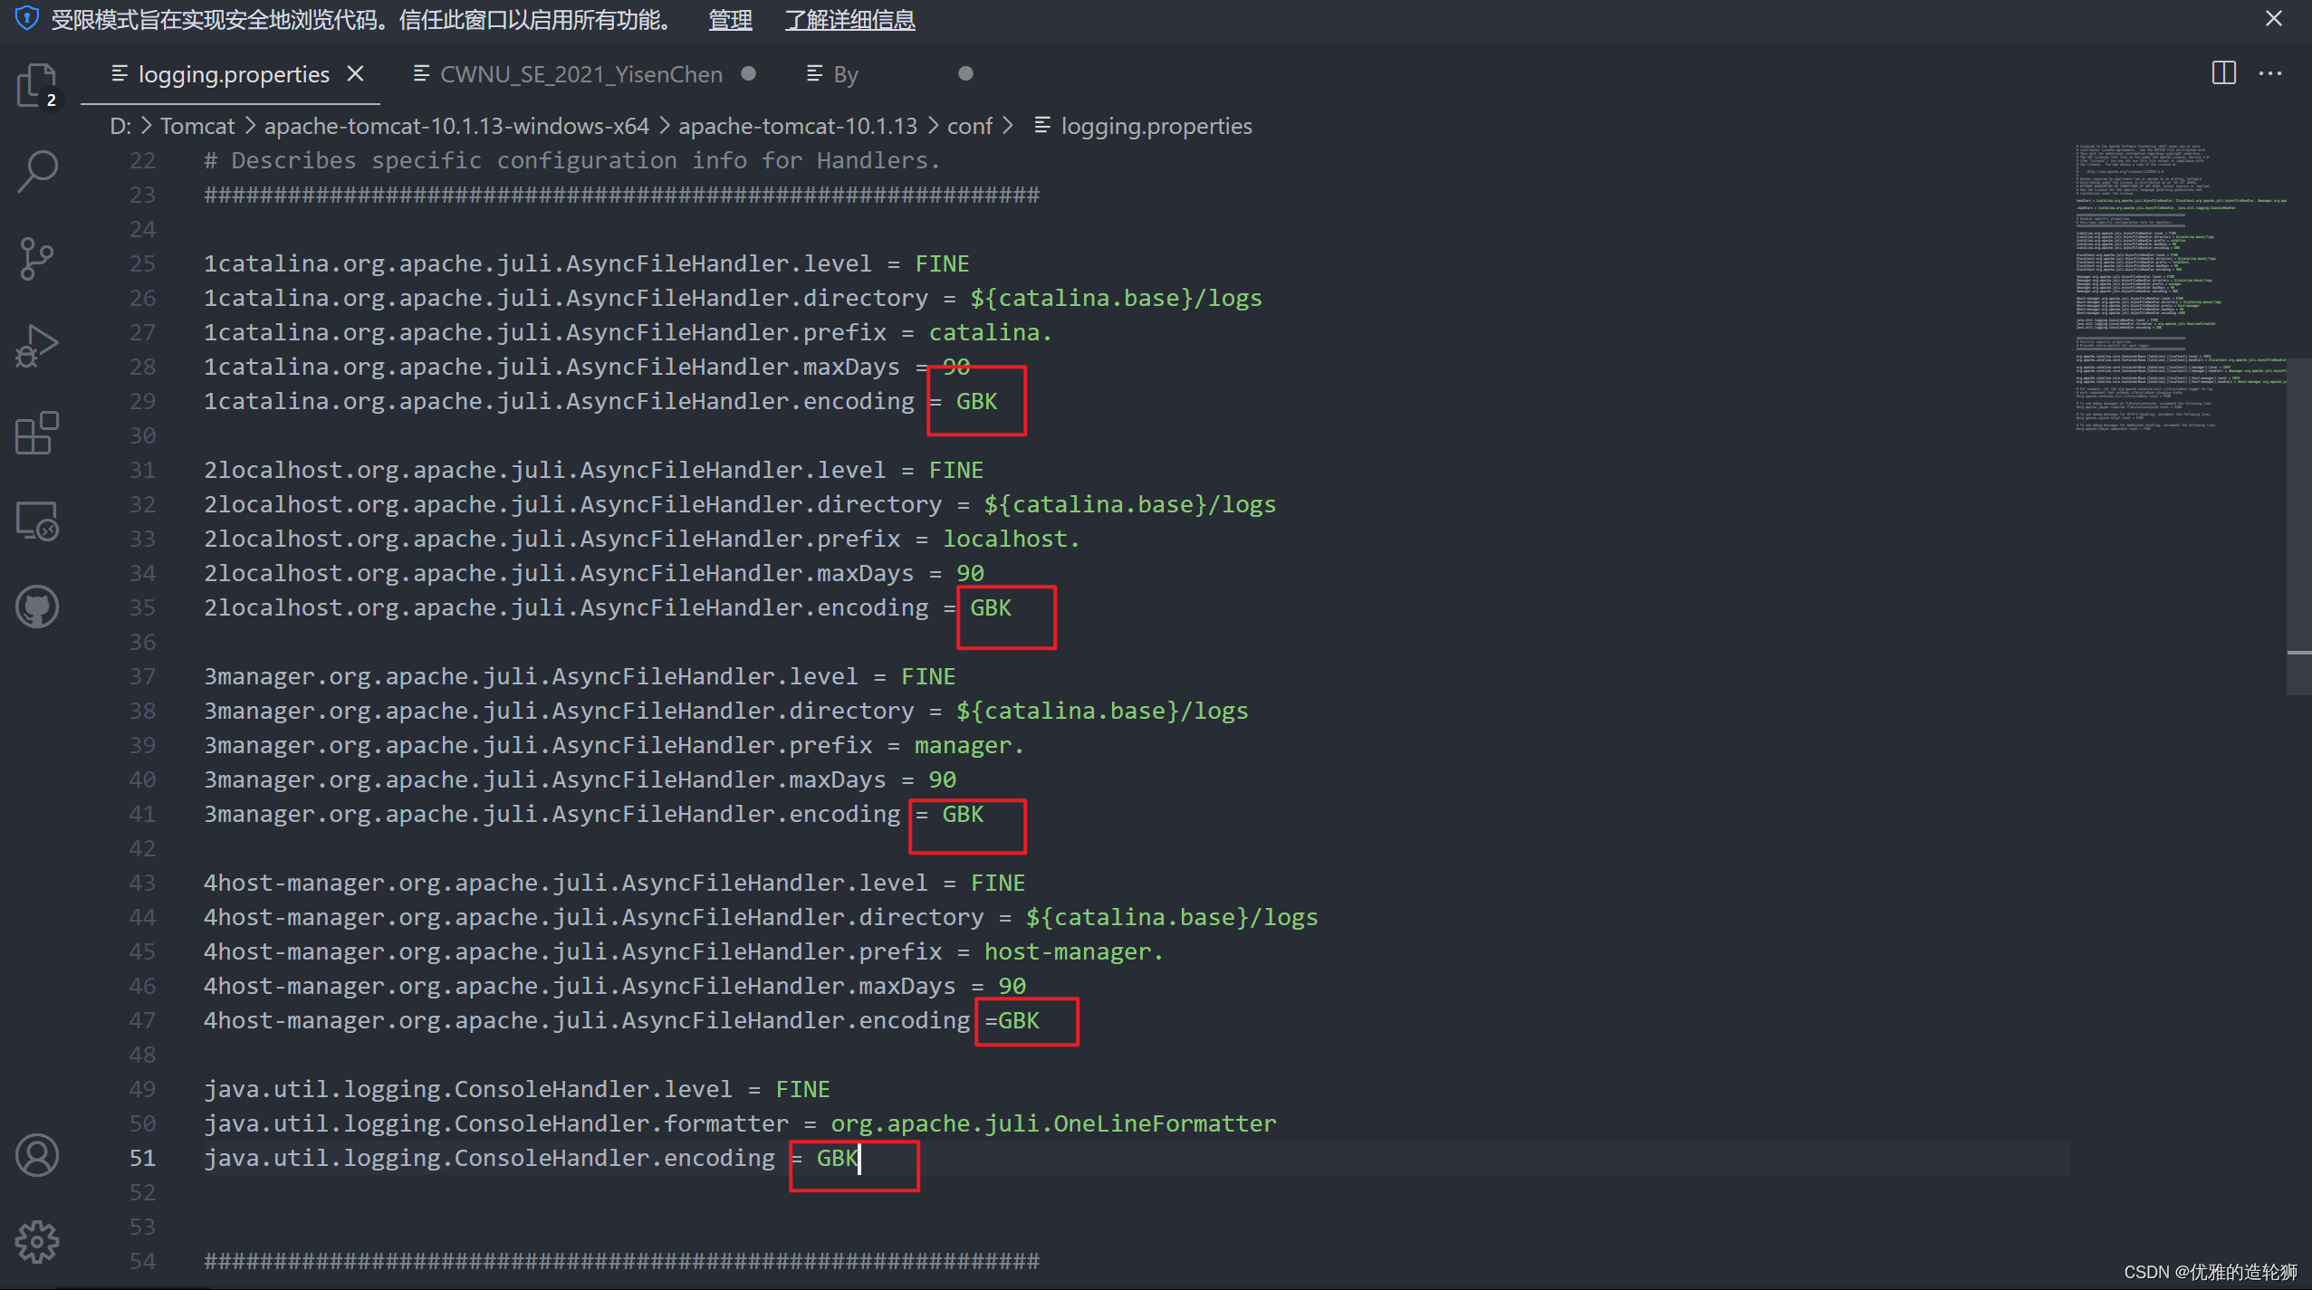Open the GitHub panel icon
The height and width of the screenshot is (1290, 2312).
click(37, 607)
